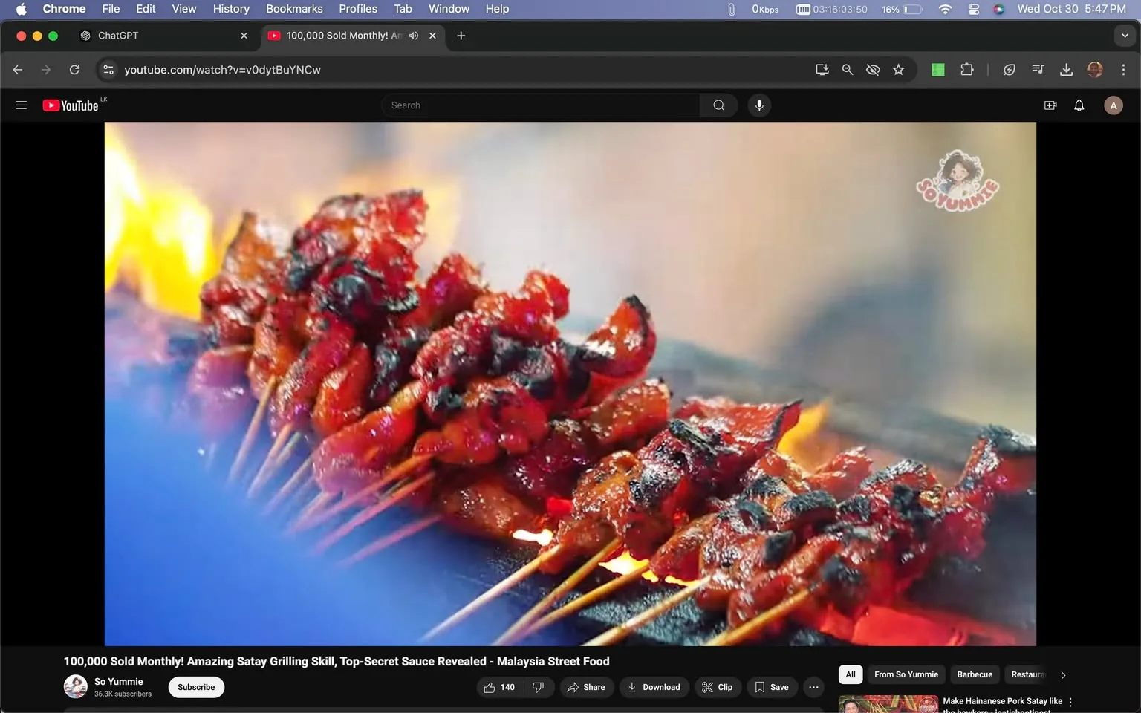Screen dimensions: 1141x713
Task: Toggle the hidden-eye extension icon
Action: [x=873, y=69]
